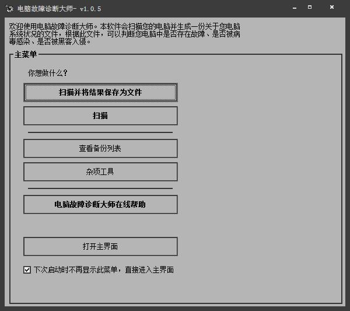Minimize the 电脑故障诊断大师 window

click(295, 8)
